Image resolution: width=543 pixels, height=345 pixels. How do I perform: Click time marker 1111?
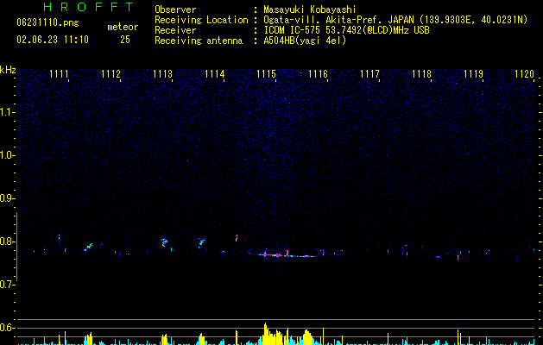pos(59,74)
